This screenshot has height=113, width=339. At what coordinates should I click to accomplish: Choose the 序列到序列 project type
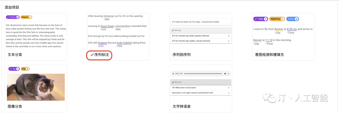201,37
